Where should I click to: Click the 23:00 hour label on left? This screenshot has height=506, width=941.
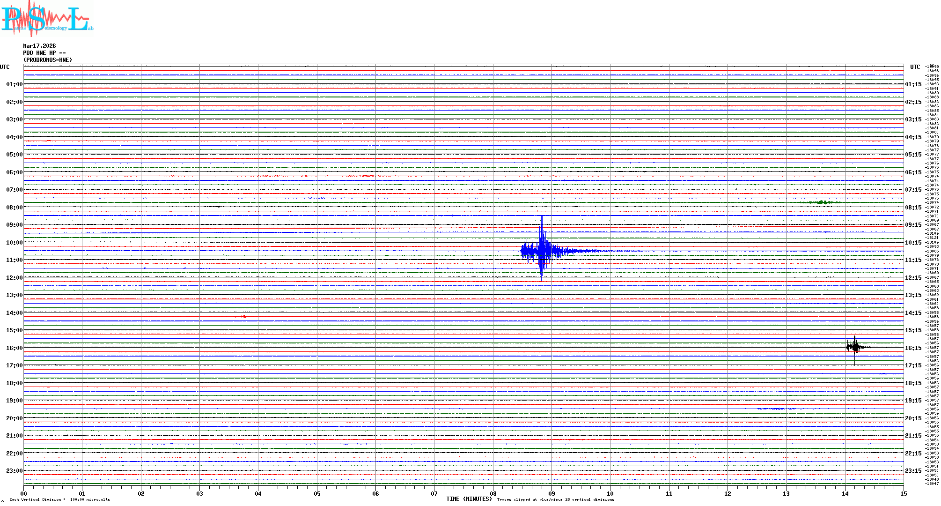(14, 471)
